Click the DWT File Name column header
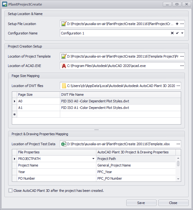Image resolution: width=193 pixels, height=210 pixels. [x=120, y=95]
